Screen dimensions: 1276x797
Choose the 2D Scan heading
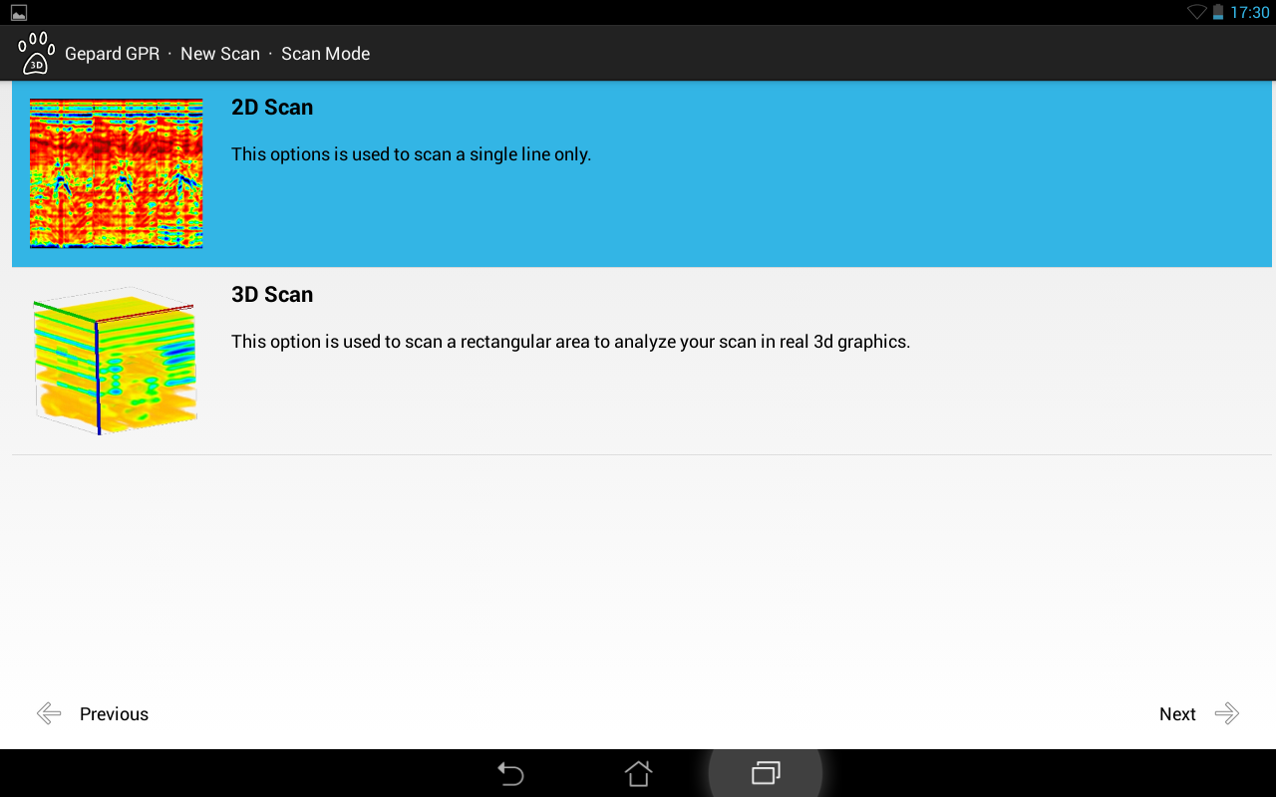(x=272, y=108)
